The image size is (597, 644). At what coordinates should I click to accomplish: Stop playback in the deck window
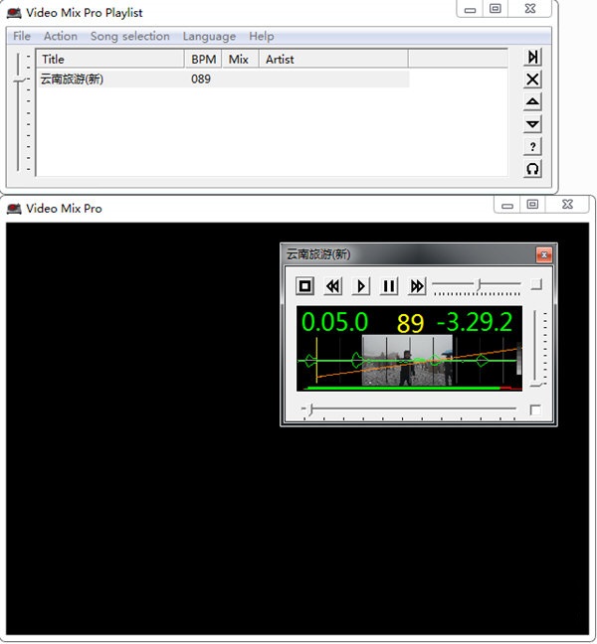[305, 286]
